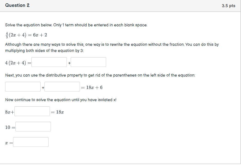Click the plus sign between distributive blanks
Screen dimensions: 241x165
pos(43,88)
